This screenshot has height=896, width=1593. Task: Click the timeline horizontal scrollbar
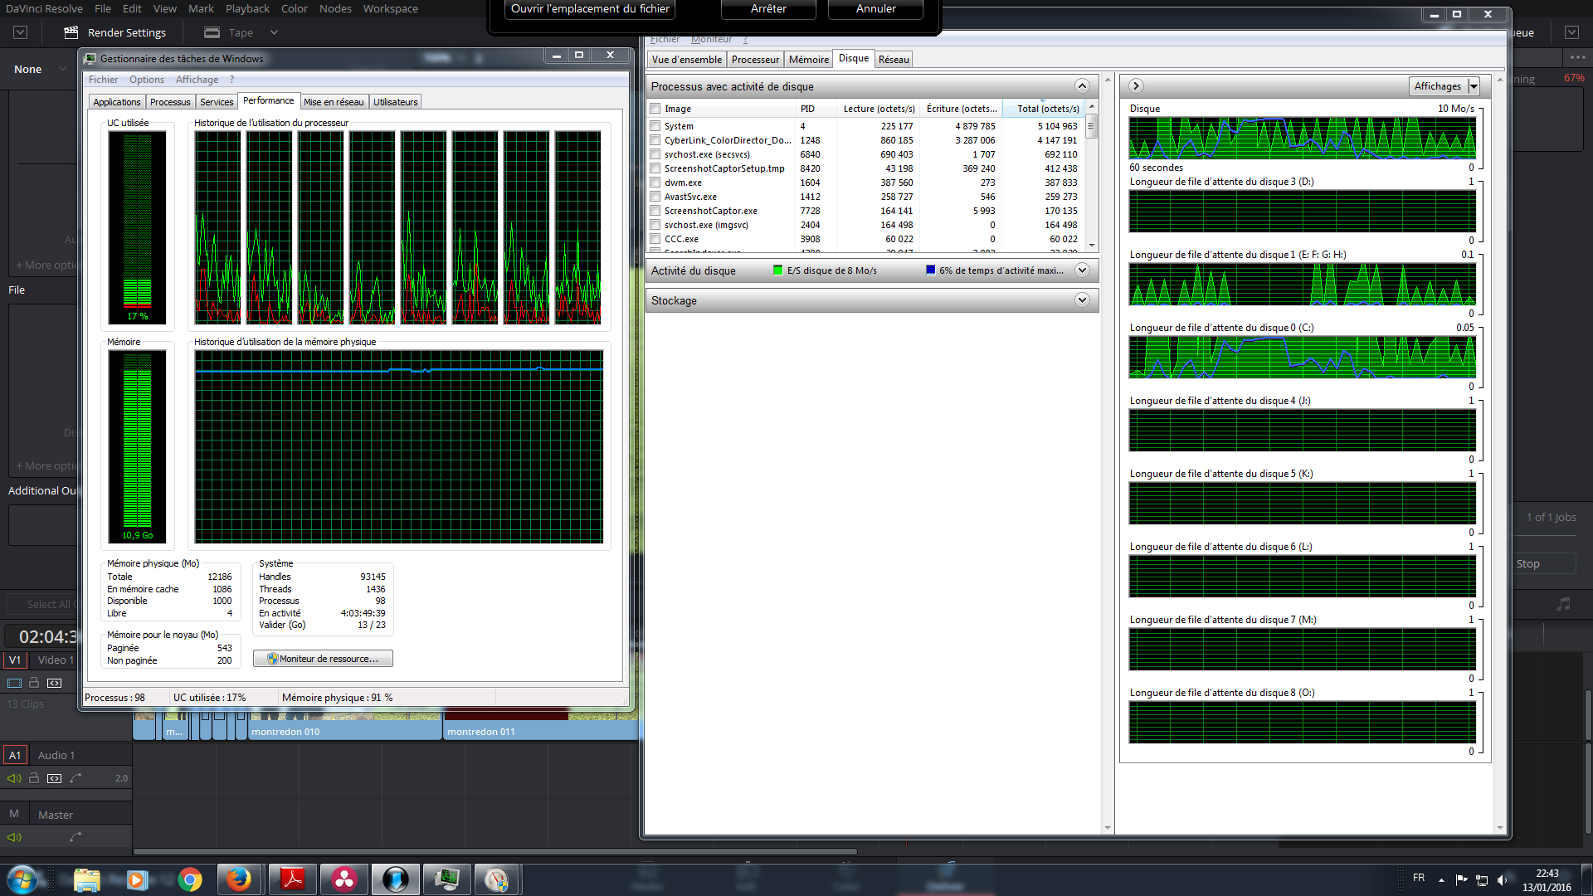point(494,851)
